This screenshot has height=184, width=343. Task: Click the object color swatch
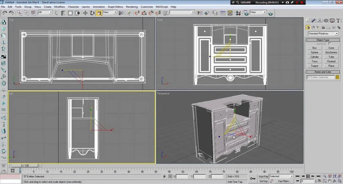pyautogui.click(x=337, y=77)
